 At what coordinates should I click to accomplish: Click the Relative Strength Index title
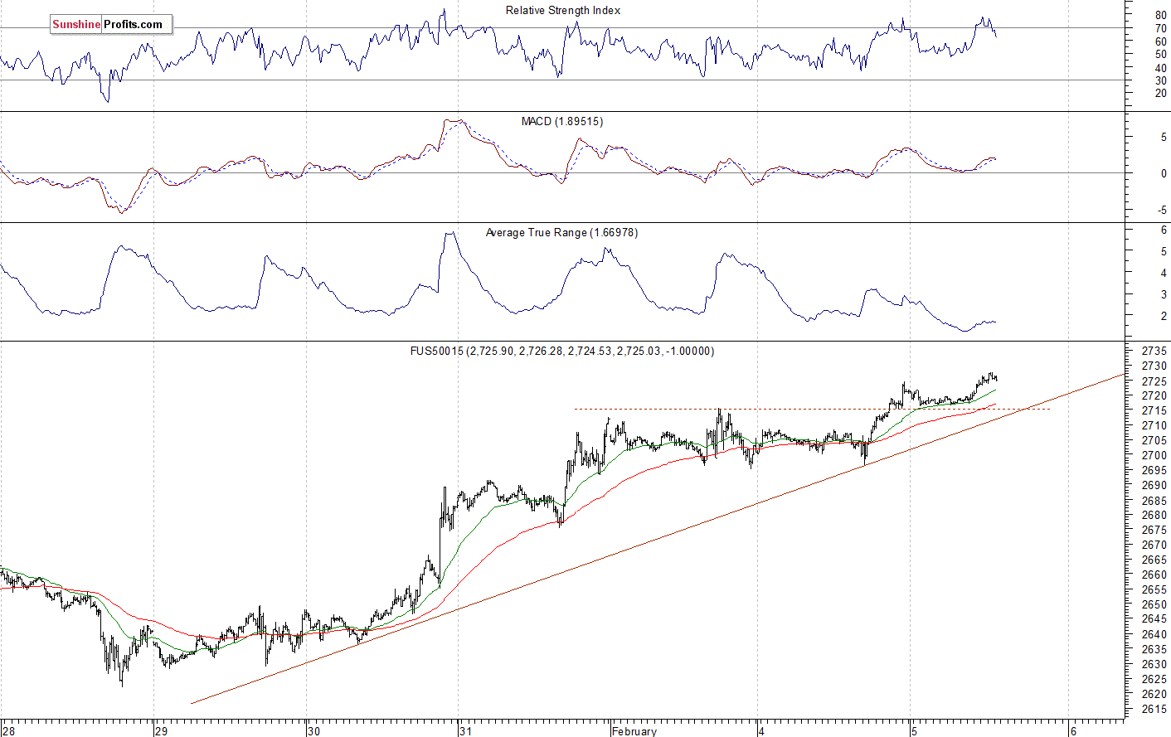[563, 10]
